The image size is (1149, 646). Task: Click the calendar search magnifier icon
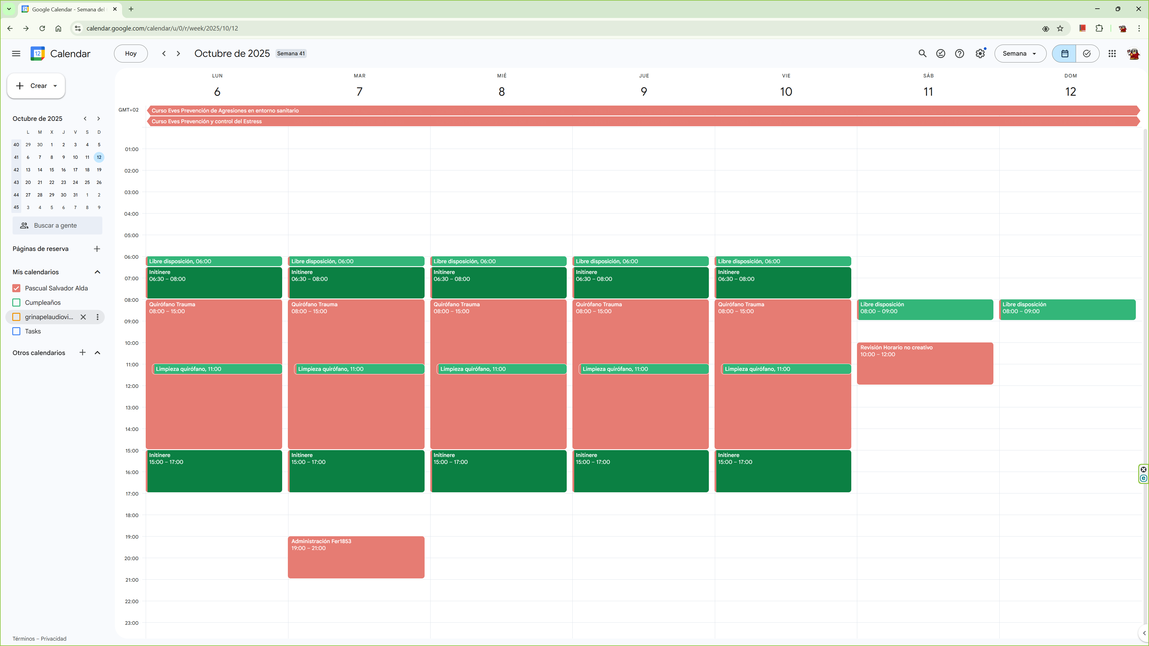click(922, 54)
